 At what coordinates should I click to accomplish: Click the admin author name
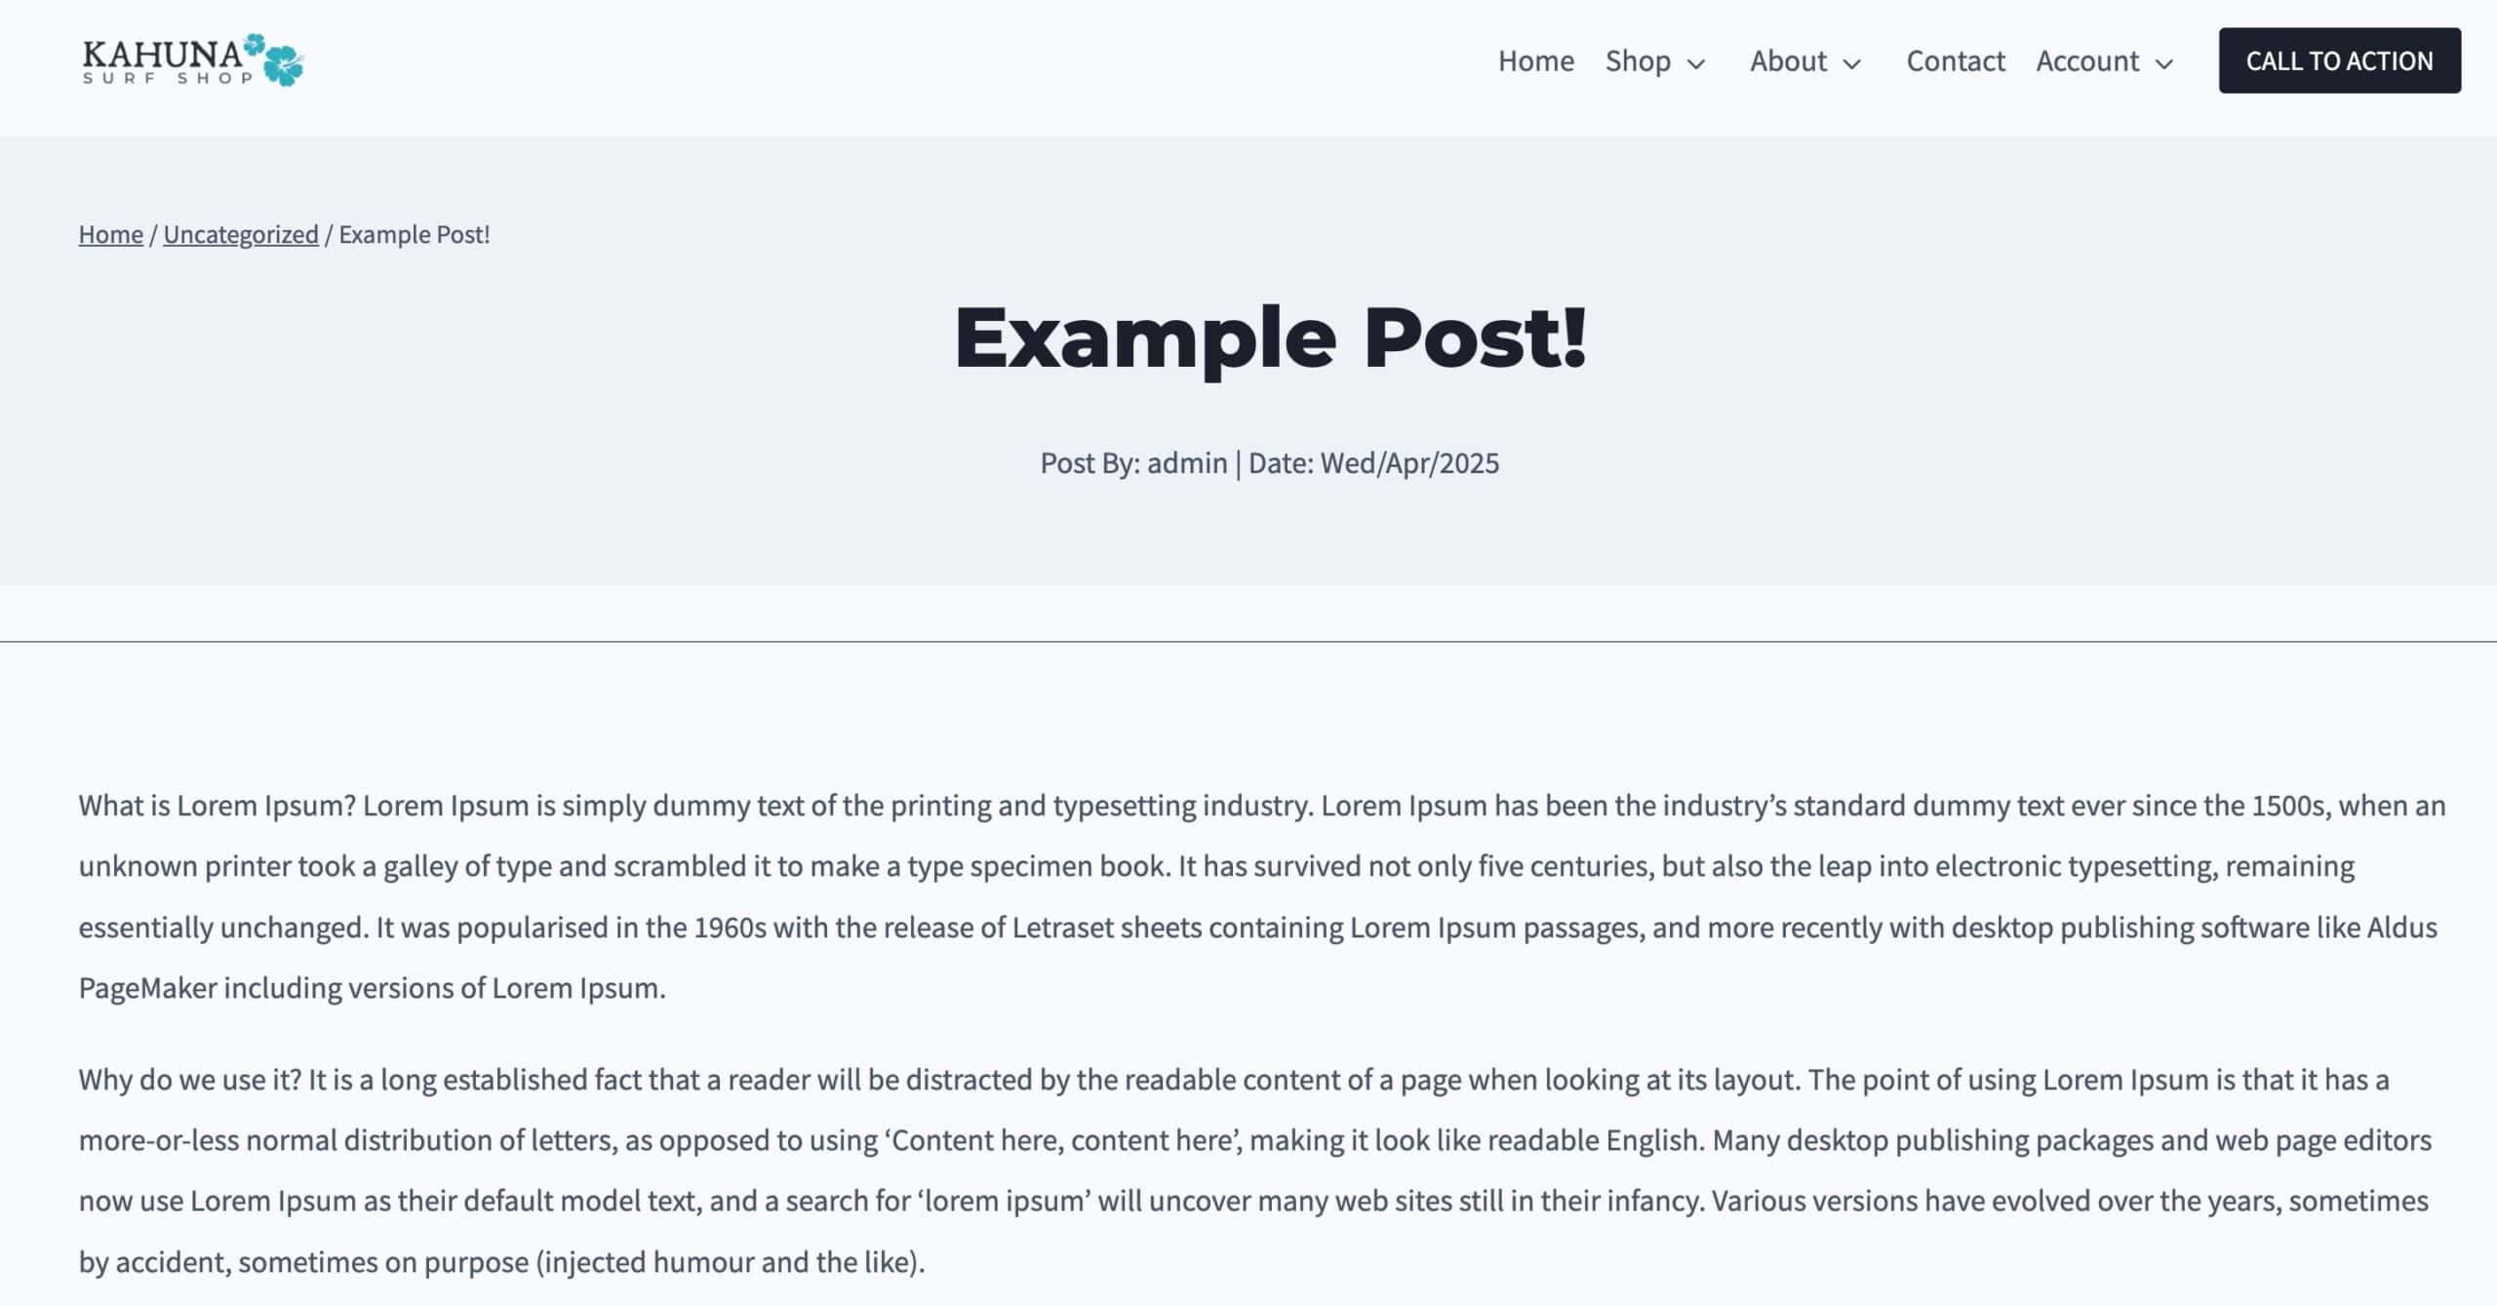click(x=1187, y=462)
